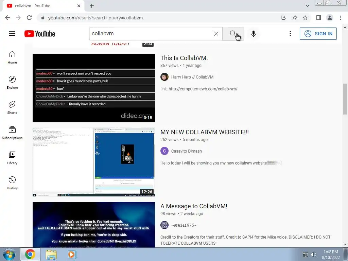348x261 pixels.
Task: Click the MRSLE975 channel avatar
Action: 164,225
